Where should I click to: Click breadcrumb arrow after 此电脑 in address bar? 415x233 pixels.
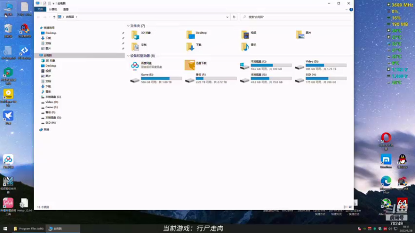pos(77,17)
